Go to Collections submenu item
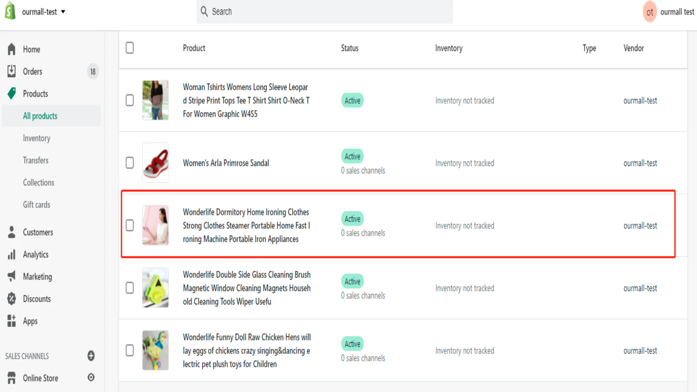Image resolution: width=697 pixels, height=392 pixels. [38, 182]
